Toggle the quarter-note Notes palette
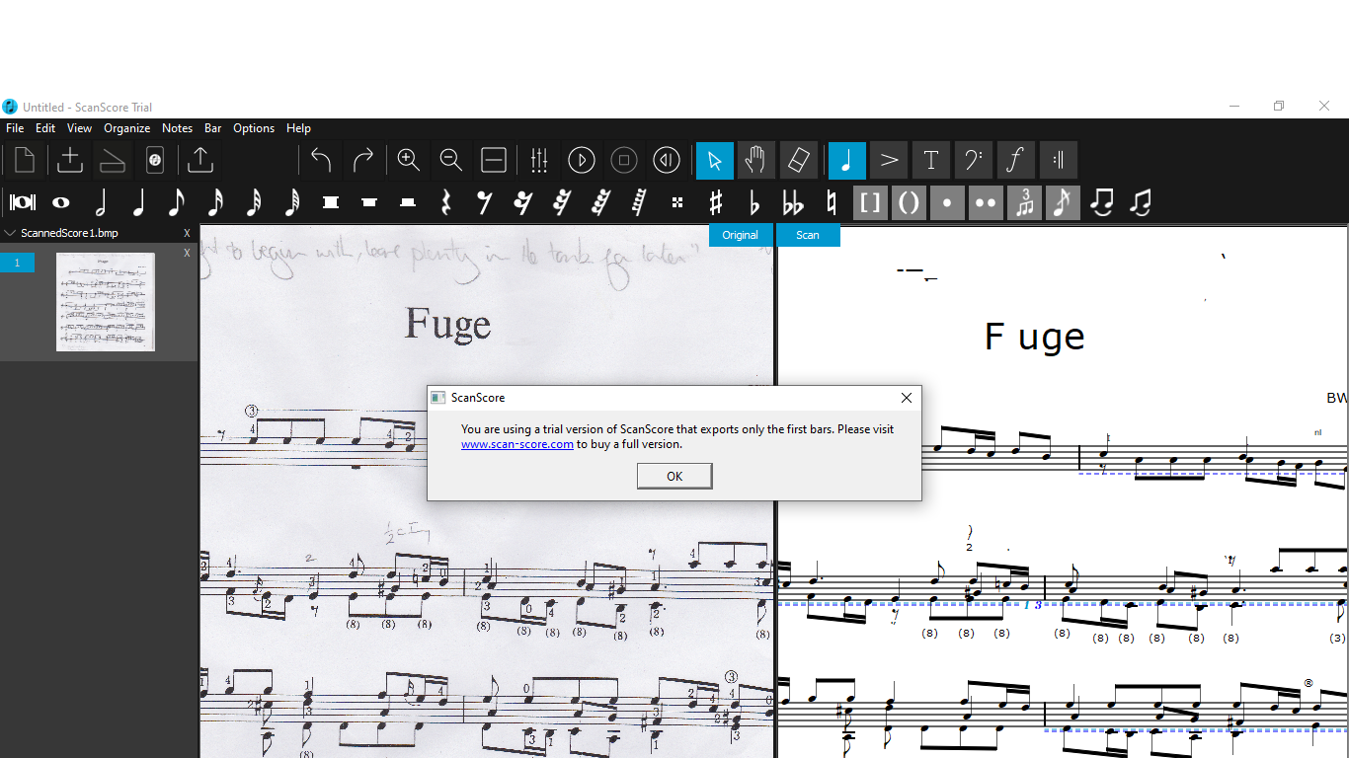The image size is (1349, 758). (847, 160)
